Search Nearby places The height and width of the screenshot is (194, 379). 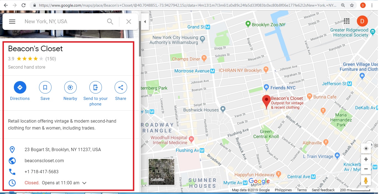coord(70,91)
